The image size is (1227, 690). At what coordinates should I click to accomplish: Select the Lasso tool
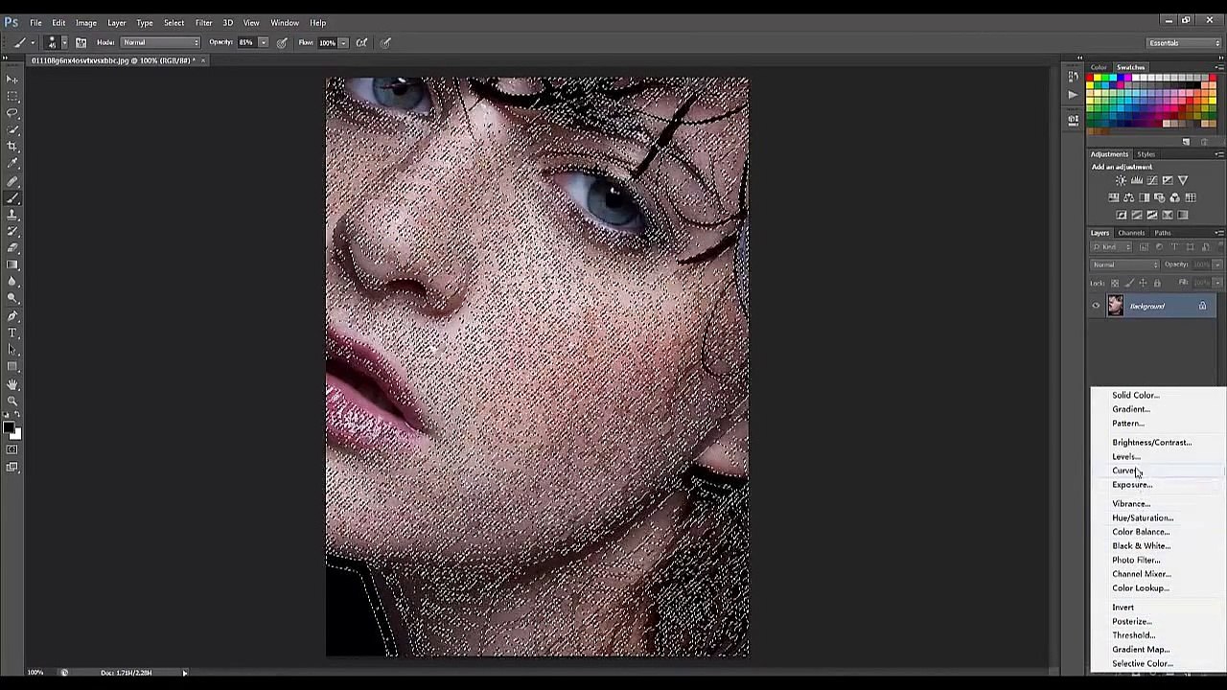[x=12, y=113]
